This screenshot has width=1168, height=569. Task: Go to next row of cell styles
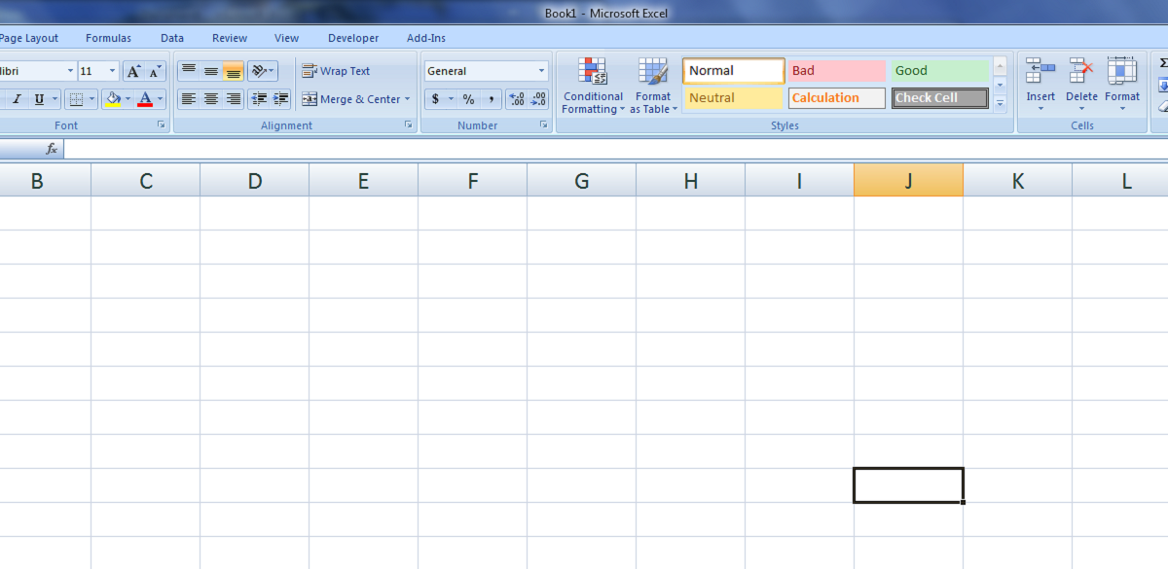1000,86
